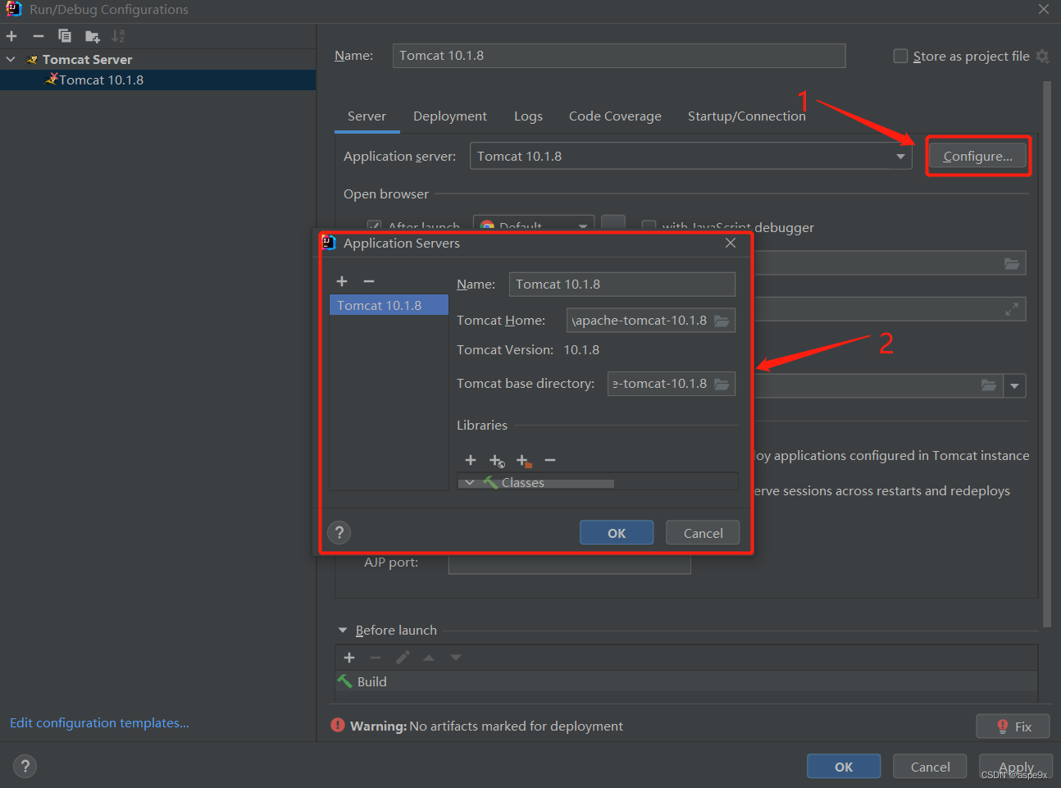Click the AJP port input field
The width and height of the screenshot is (1061, 788).
569,564
